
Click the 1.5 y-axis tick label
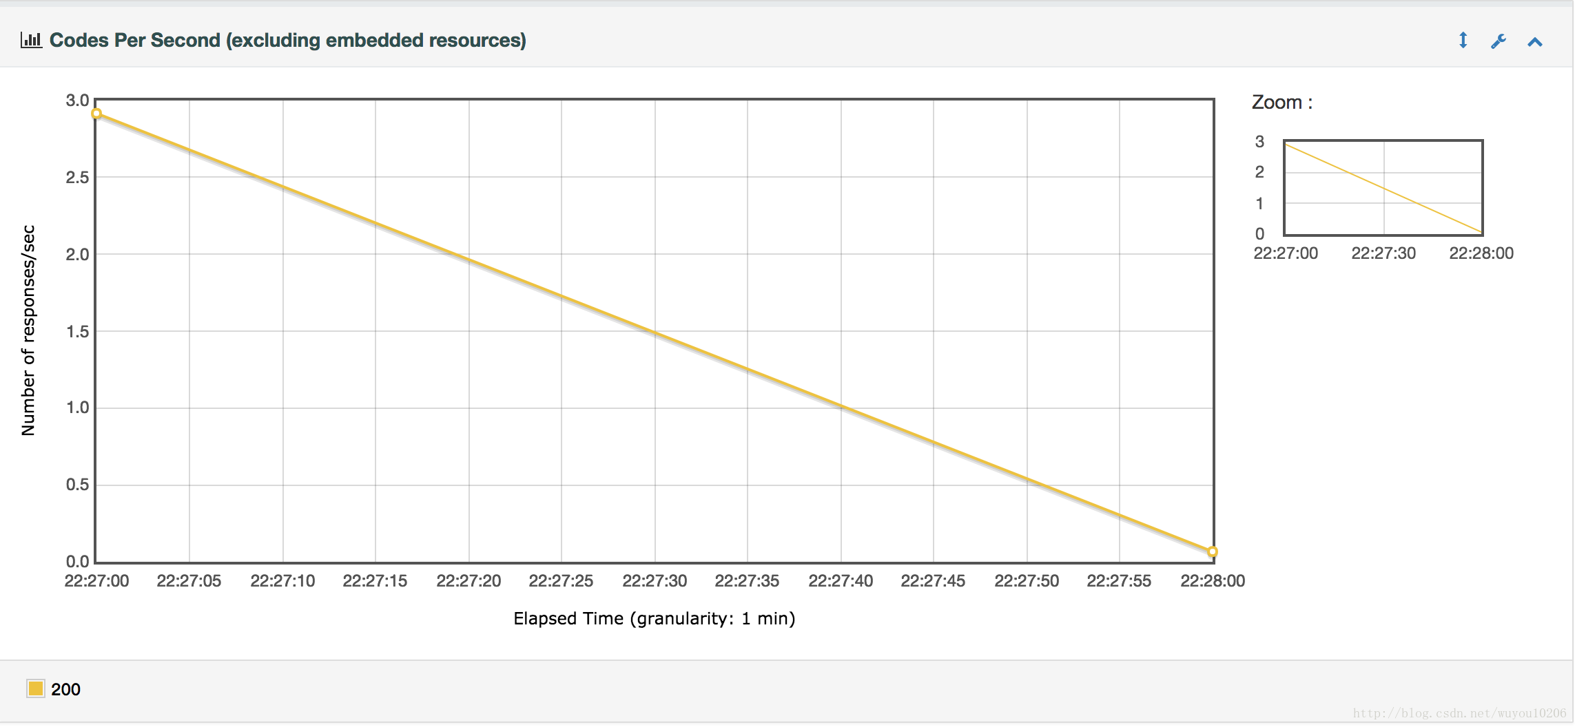coord(77,332)
